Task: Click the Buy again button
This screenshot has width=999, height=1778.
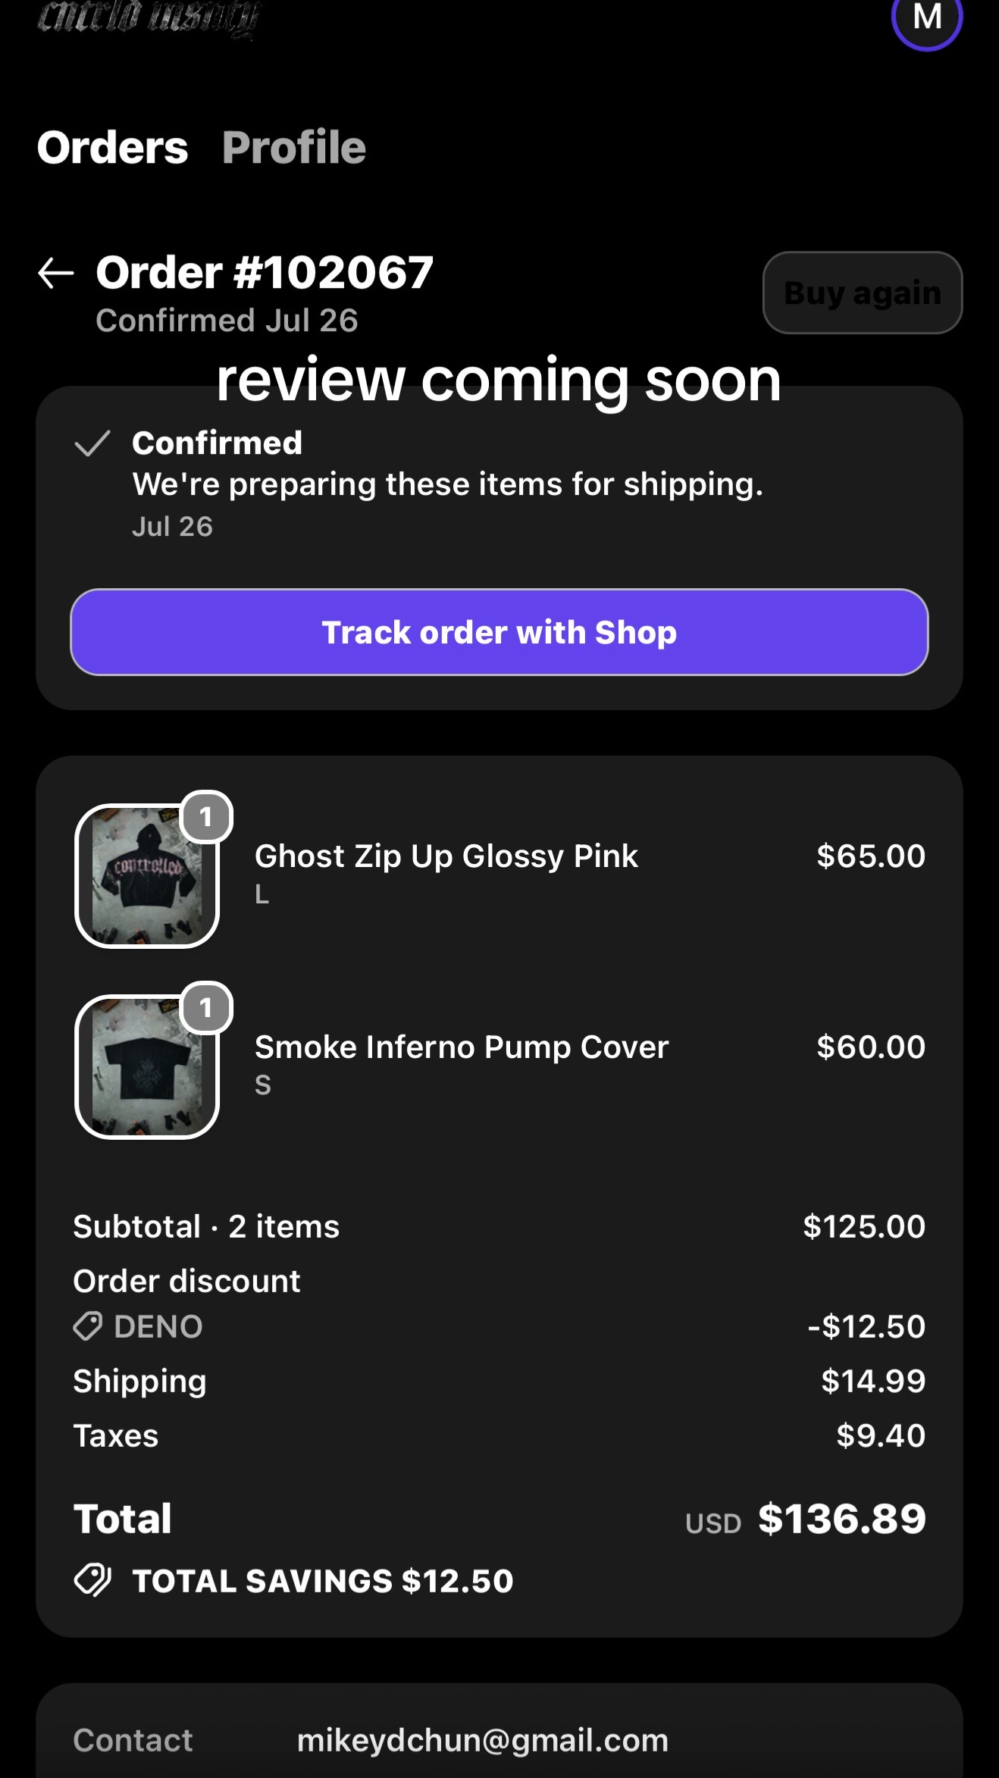Action: [x=863, y=293]
